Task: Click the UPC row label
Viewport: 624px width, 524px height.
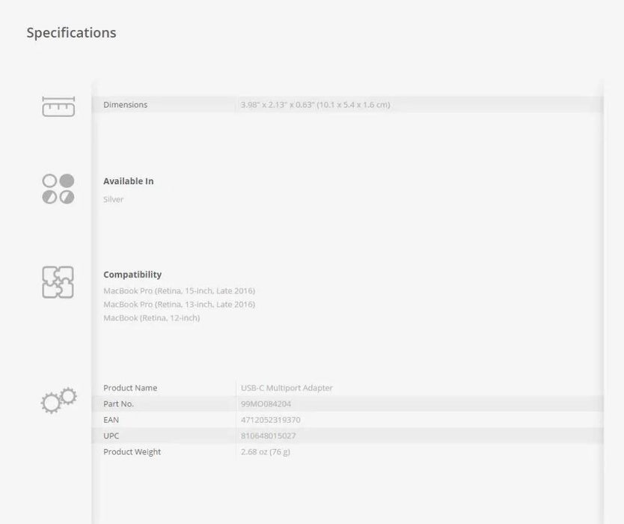Action: (111, 436)
